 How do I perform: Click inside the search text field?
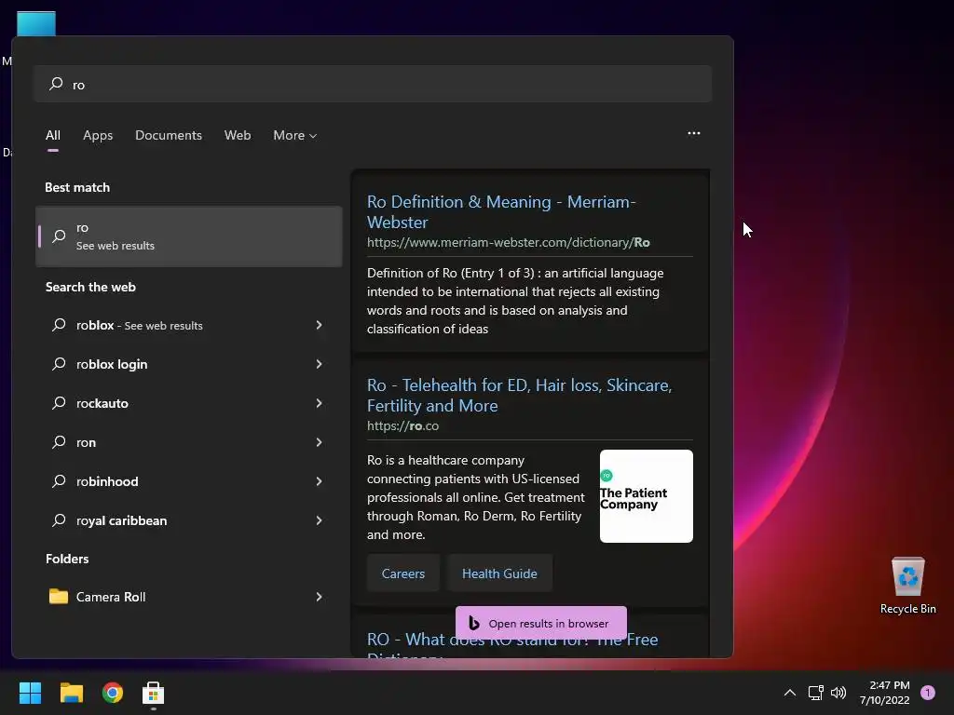click(x=373, y=84)
